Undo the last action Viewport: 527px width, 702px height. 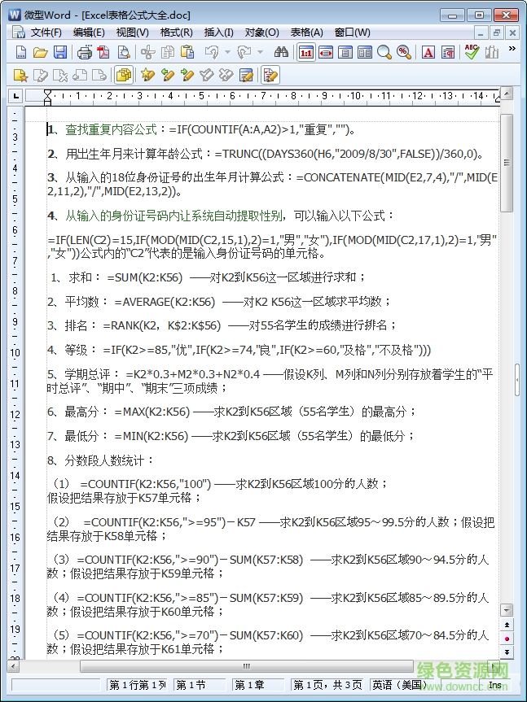tap(212, 52)
